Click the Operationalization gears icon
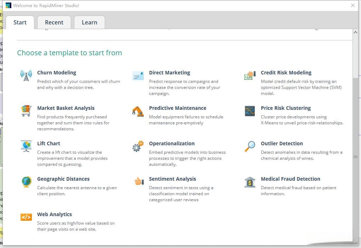 point(138,146)
